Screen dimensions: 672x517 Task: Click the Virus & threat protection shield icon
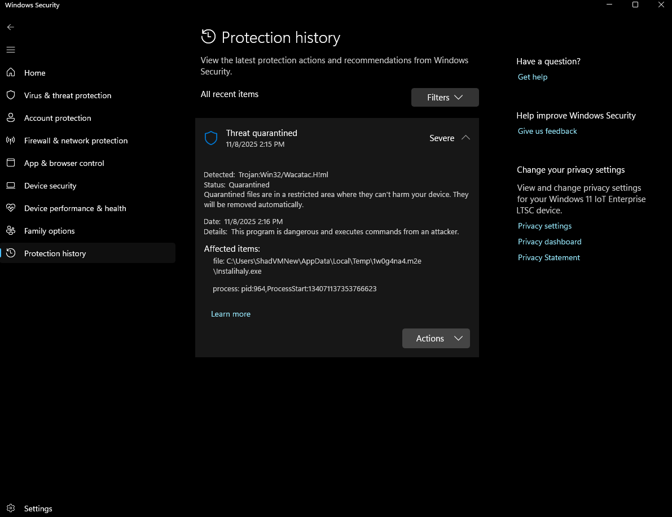[x=11, y=95]
